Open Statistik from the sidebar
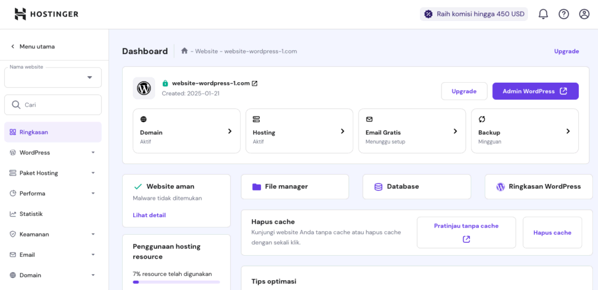The width and height of the screenshot is (598, 290). [x=31, y=214]
